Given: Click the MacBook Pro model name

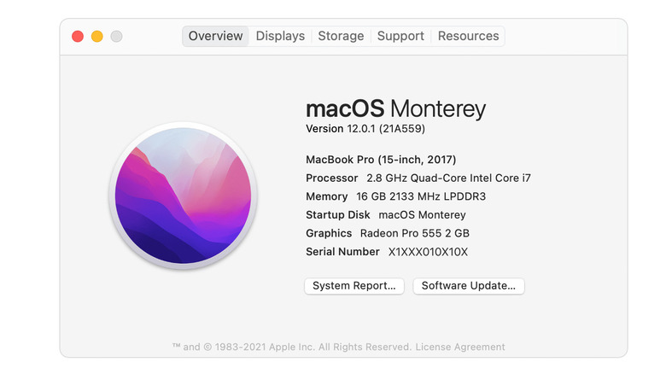Looking at the screenshot, I should click(381, 160).
